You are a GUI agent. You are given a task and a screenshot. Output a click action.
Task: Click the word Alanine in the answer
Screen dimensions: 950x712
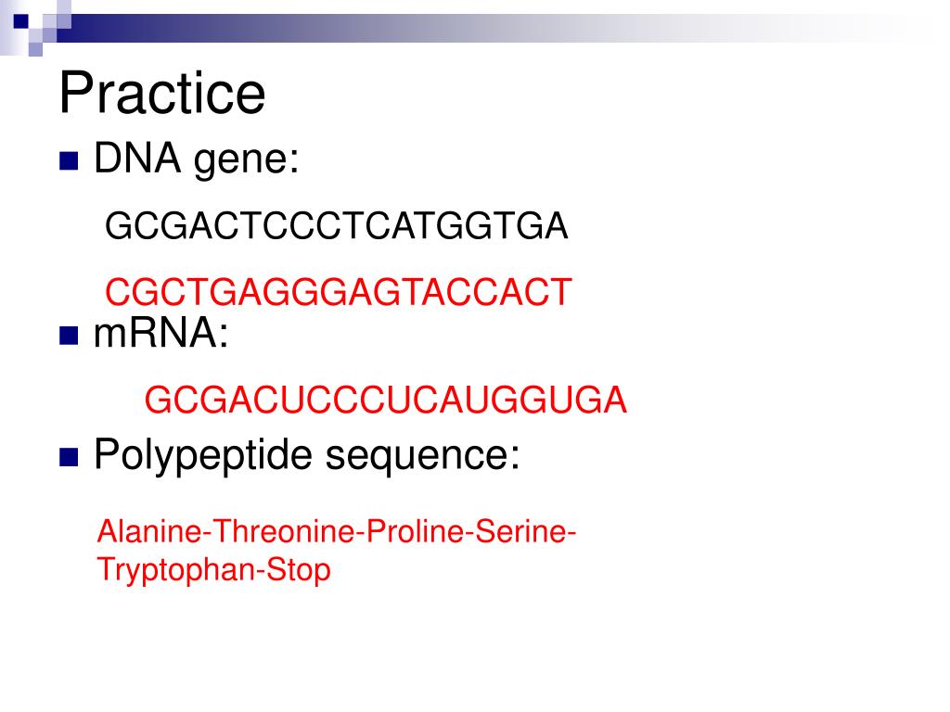pyautogui.click(x=149, y=531)
